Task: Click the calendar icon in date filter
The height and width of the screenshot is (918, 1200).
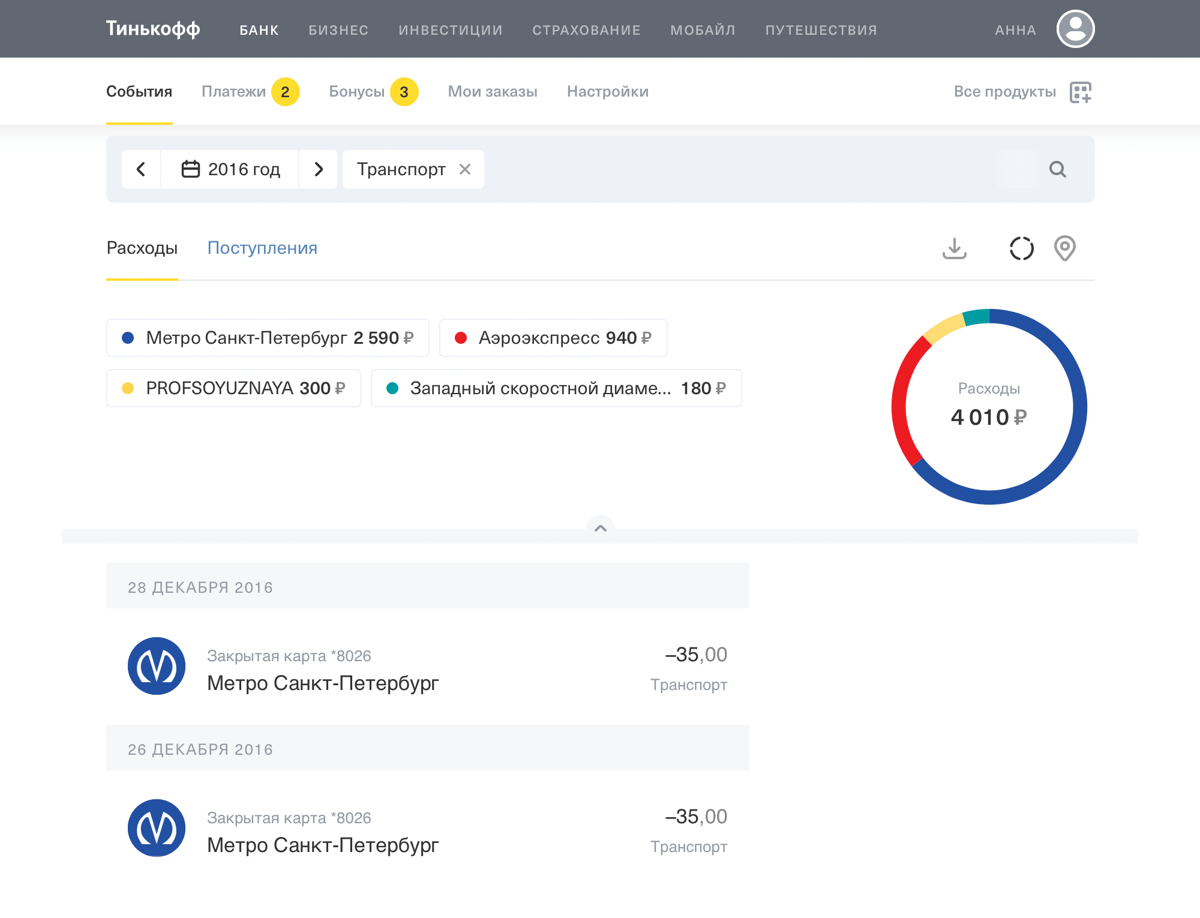Action: tap(191, 169)
